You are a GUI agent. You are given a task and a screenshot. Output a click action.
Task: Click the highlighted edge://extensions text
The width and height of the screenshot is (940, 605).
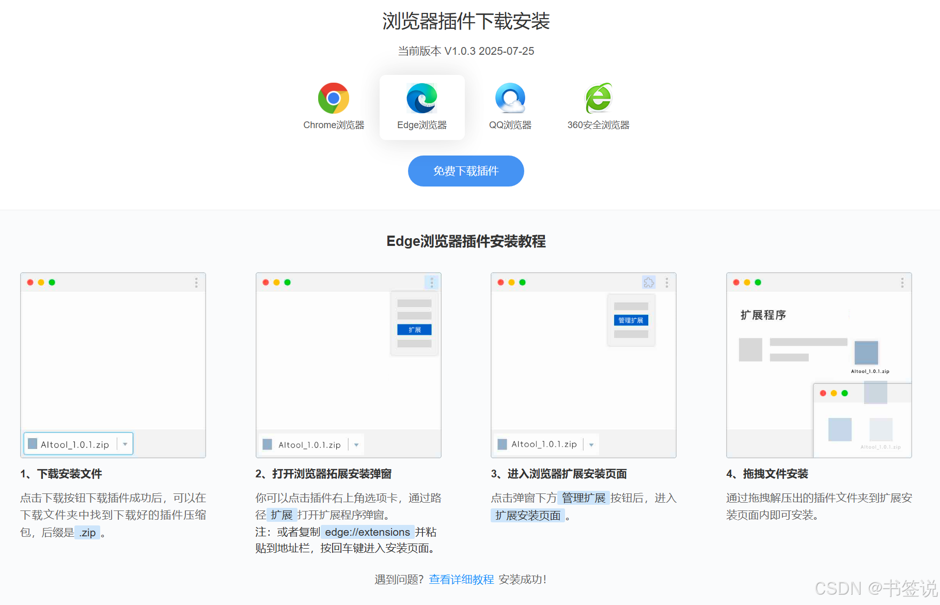click(x=367, y=532)
